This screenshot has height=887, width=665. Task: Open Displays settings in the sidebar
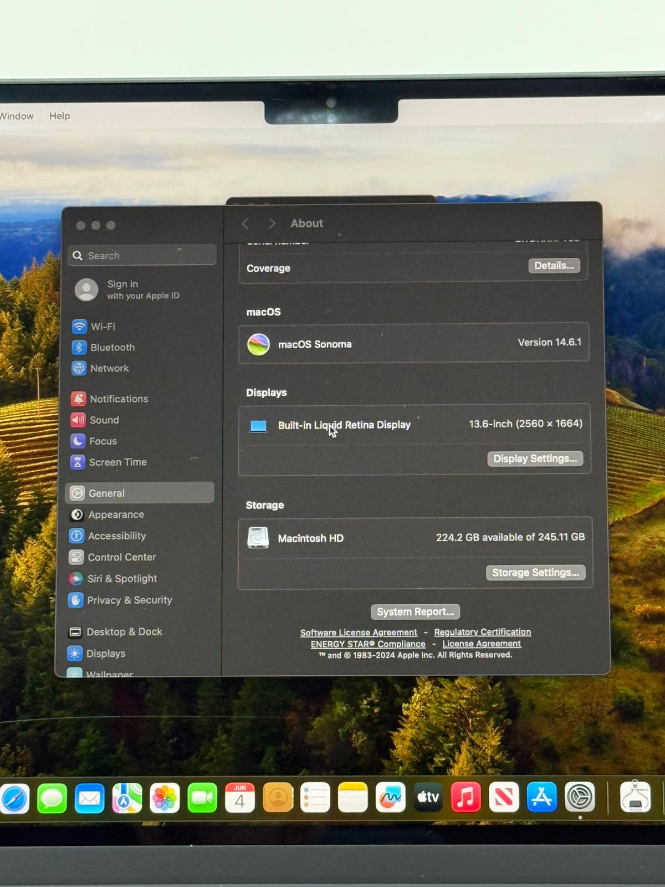tap(96, 653)
